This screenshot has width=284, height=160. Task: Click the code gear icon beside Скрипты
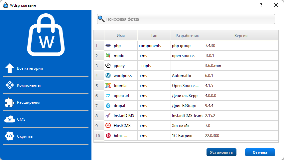click(10, 136)
